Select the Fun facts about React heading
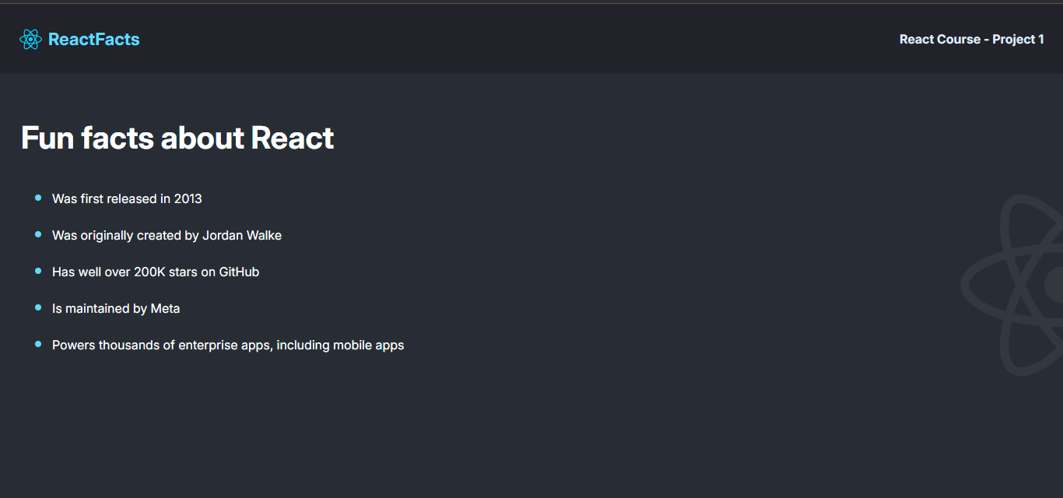This screenshot has height=498, width=1063. [177, 138]
